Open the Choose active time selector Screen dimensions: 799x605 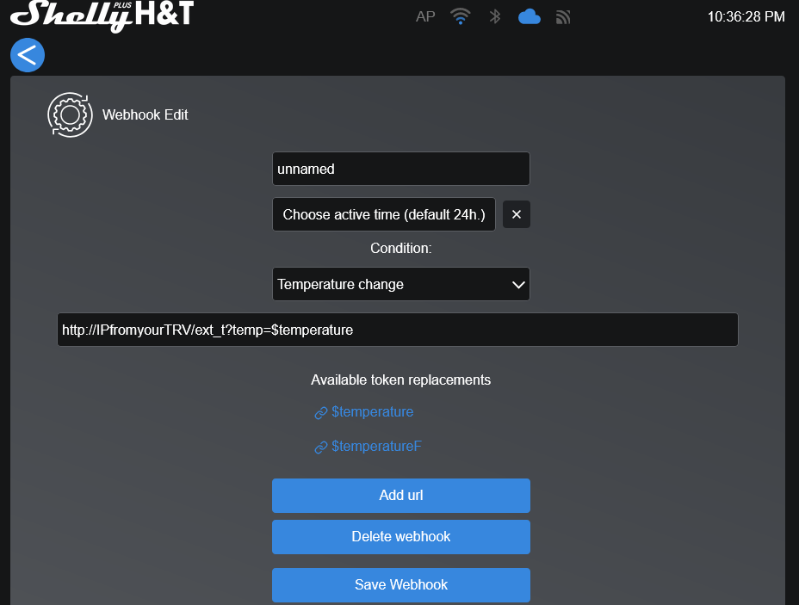[x=384, y=214]
